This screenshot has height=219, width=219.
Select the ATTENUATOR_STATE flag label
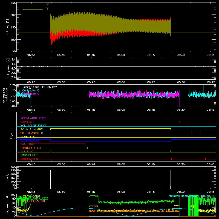click(x=33, y=118)
